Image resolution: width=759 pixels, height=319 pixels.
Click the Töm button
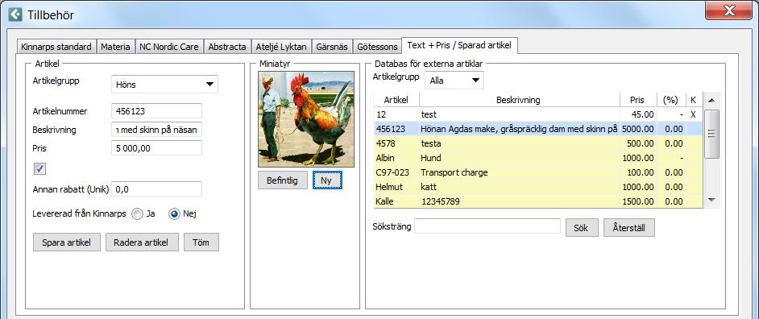click(201, 242)
